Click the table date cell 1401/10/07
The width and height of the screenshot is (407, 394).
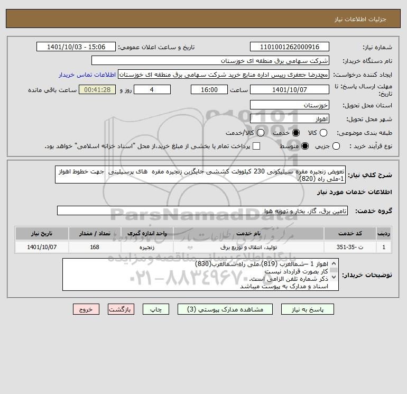[x=42, y=247]
